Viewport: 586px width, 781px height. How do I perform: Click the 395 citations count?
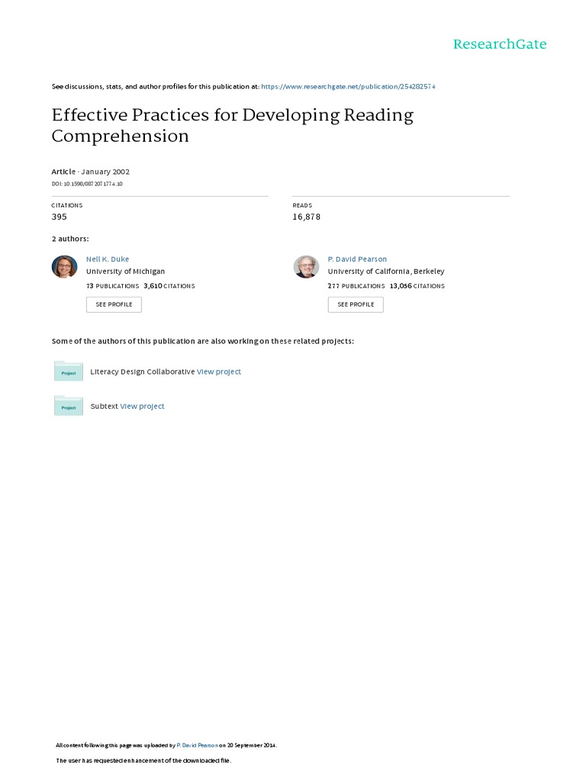tap(60, 217)
